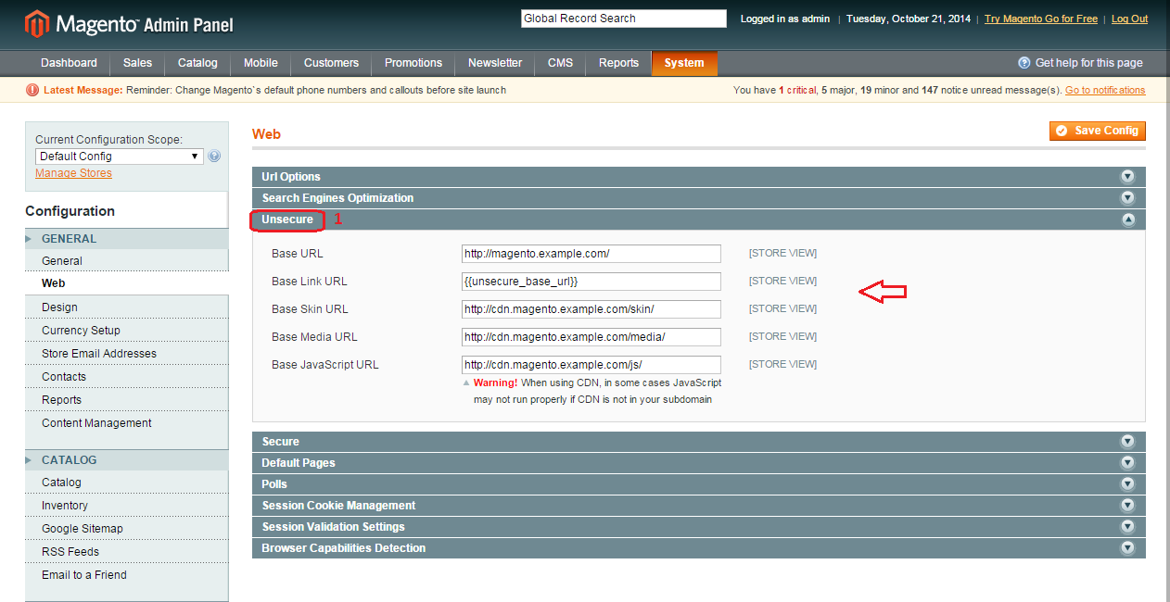
Task: Follow the Try Magento Go for Free link
Action: (x=1041, y=19)
